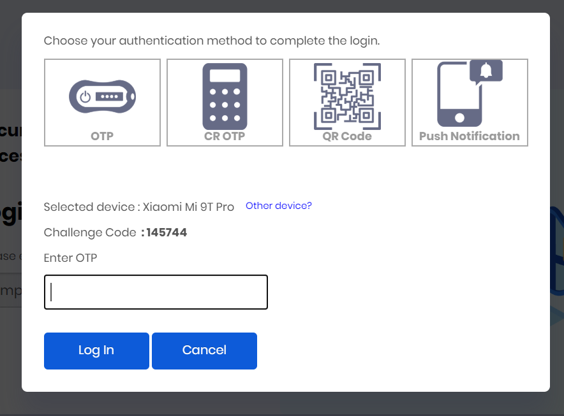Select the OTP authentication method icon
Image resolution: width=564 pixels, height=416 pixels.
tap(101, 96)
